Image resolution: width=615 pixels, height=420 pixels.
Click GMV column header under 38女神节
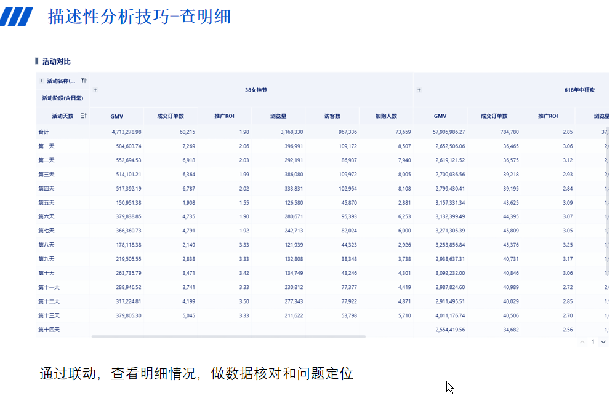(116, 116)
